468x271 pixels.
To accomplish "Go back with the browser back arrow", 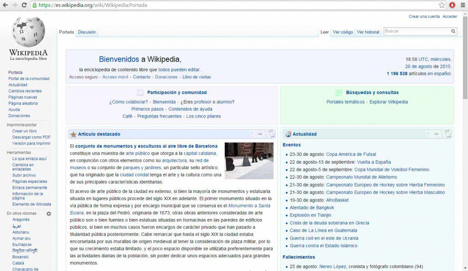I will (5, 5).
